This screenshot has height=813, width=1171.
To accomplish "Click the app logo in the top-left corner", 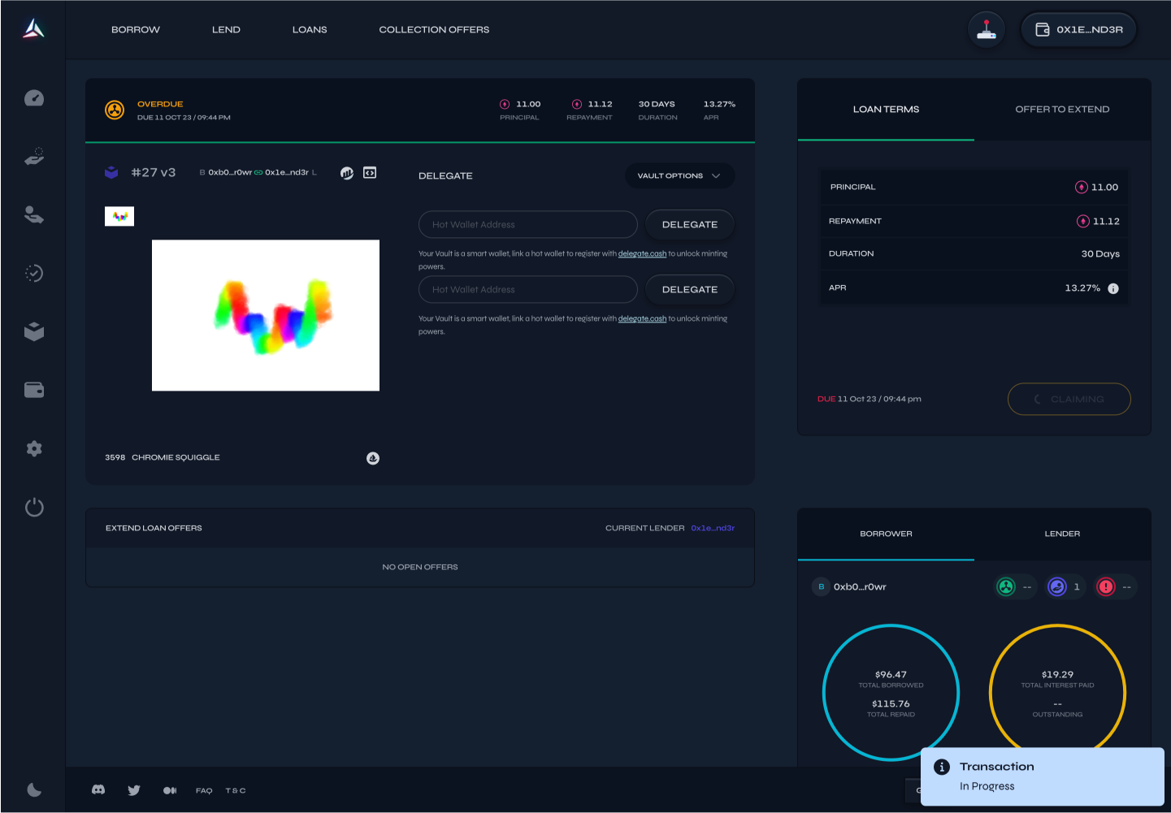I will tap(33, 29).
